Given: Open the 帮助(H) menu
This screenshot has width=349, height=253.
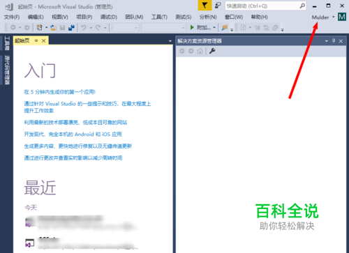Looking at the screenshot, I should click(259, 17).
